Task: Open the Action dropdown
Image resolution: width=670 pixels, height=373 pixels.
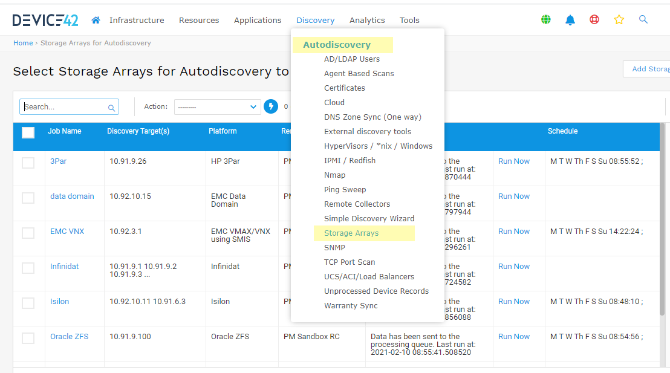Action: pyautogui.click(x=217, y=106)
